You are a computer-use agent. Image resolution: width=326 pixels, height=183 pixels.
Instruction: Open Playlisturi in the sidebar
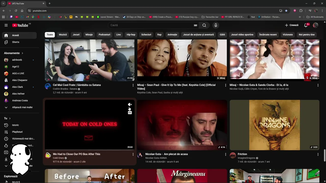[19, 132]
